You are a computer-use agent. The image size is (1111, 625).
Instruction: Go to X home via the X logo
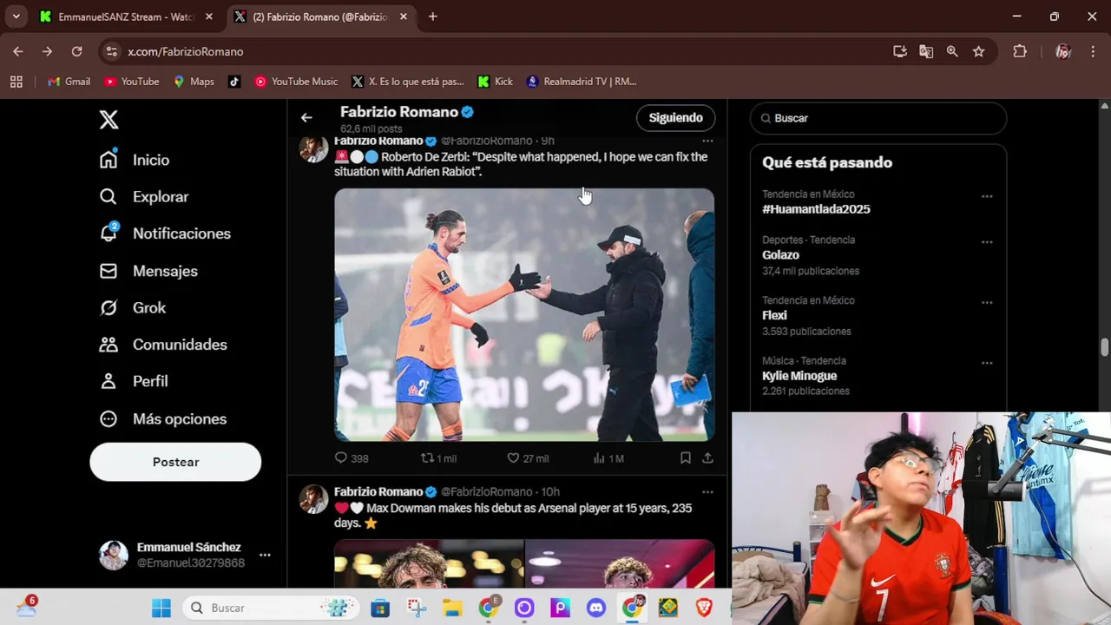(x=108, y=120)
